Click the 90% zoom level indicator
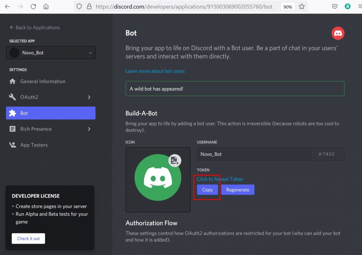The width and height of the screenshot is (362, 255). (288, 7)
